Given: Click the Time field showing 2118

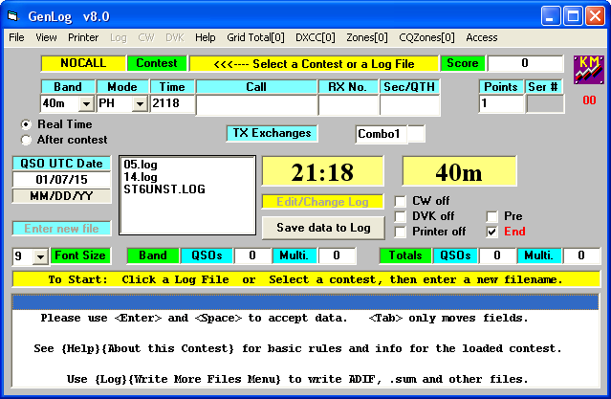Looking at the screenshot, I should (172, 103).
